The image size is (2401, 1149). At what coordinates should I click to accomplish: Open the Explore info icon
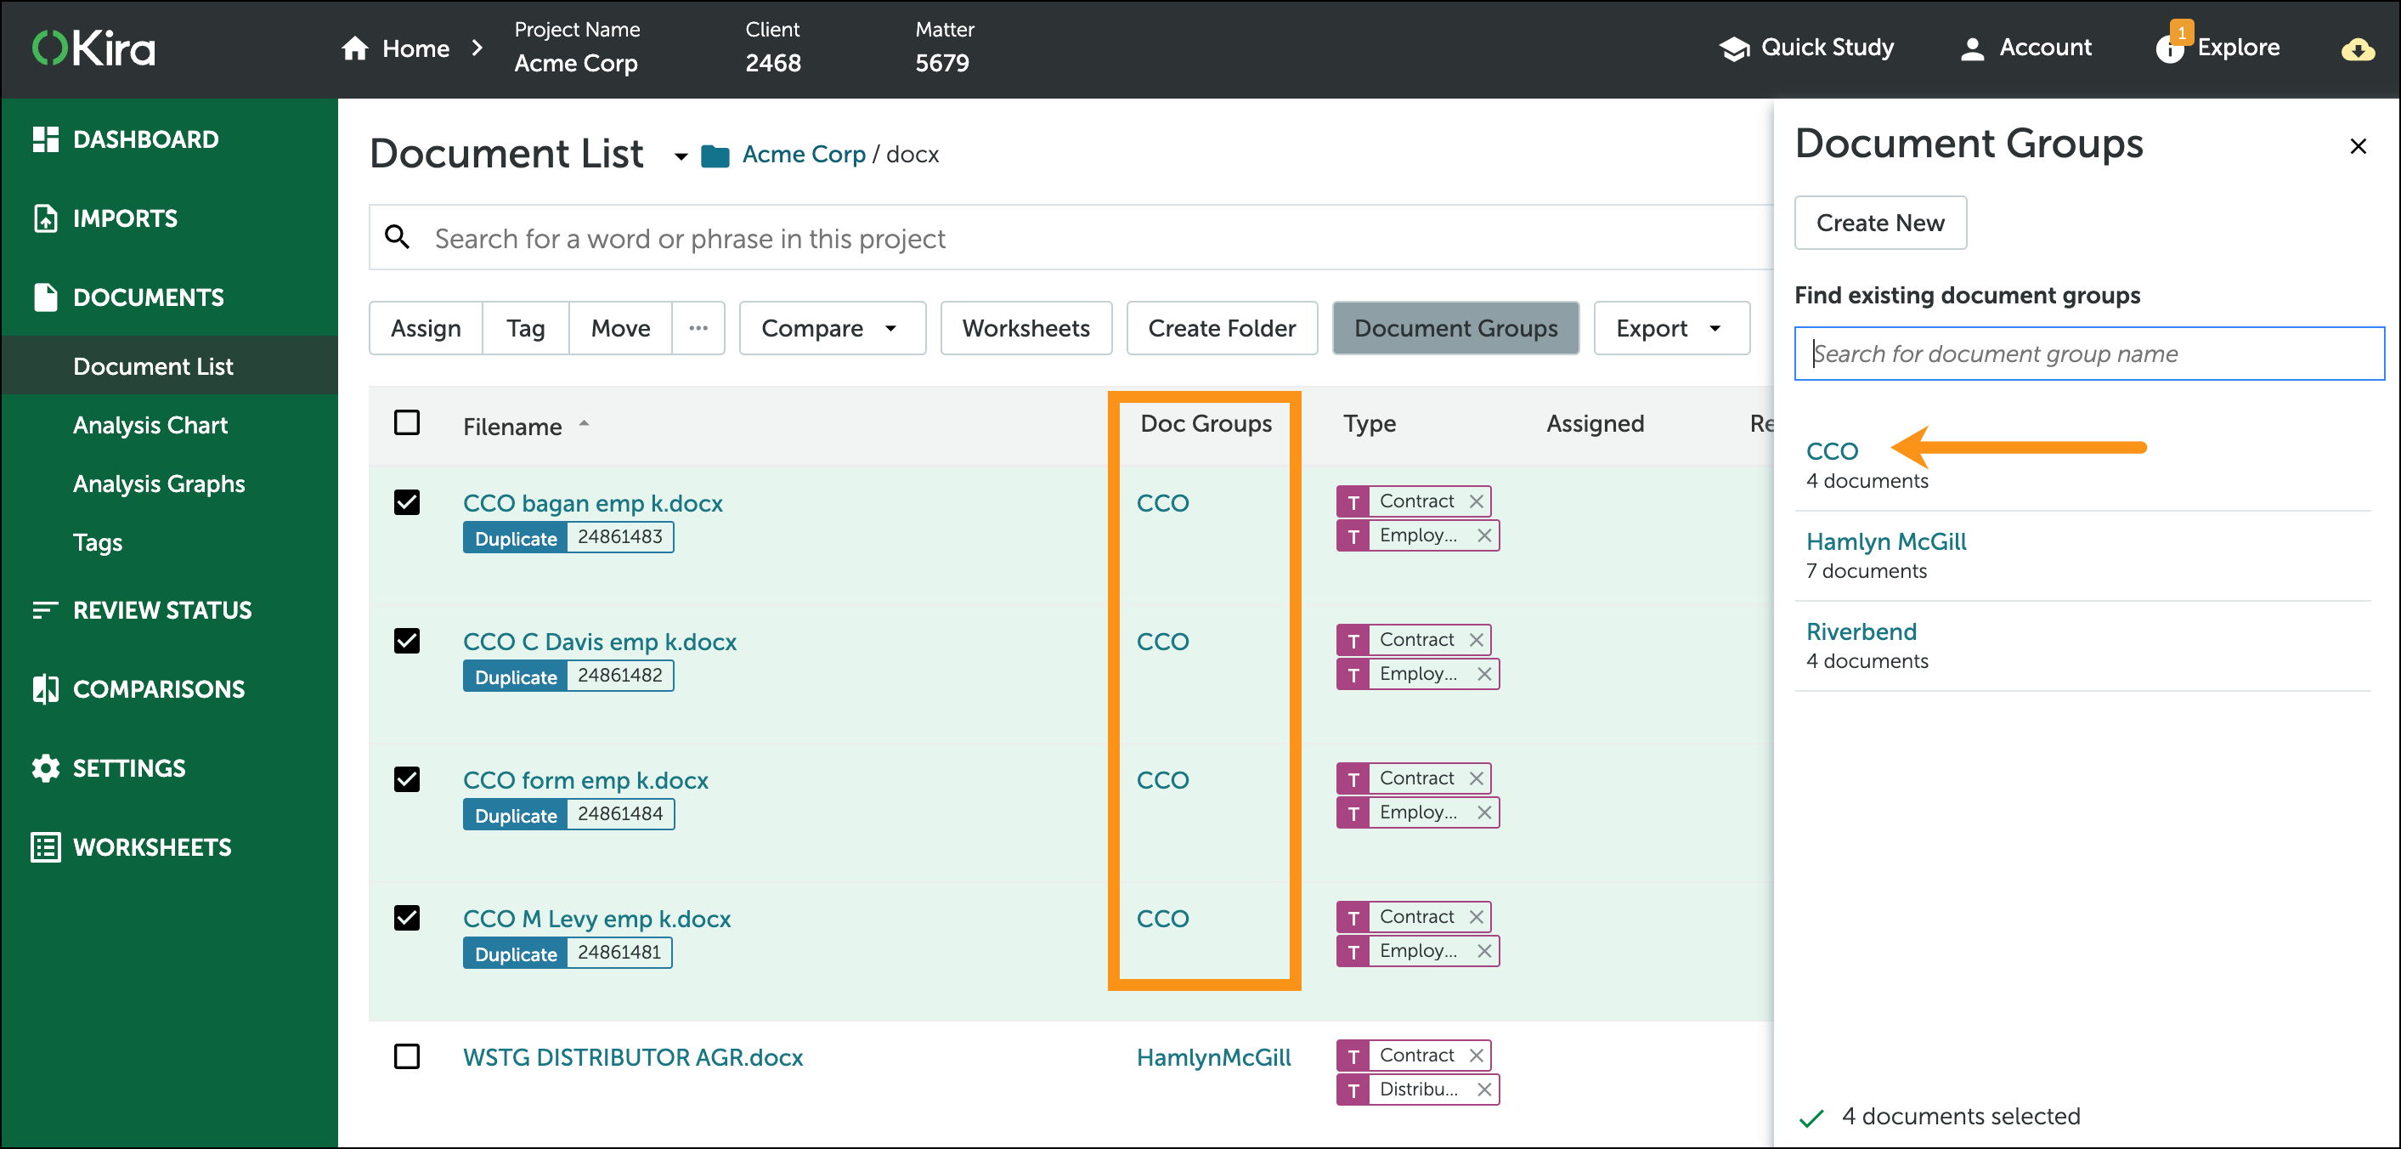click(2169, 49)
